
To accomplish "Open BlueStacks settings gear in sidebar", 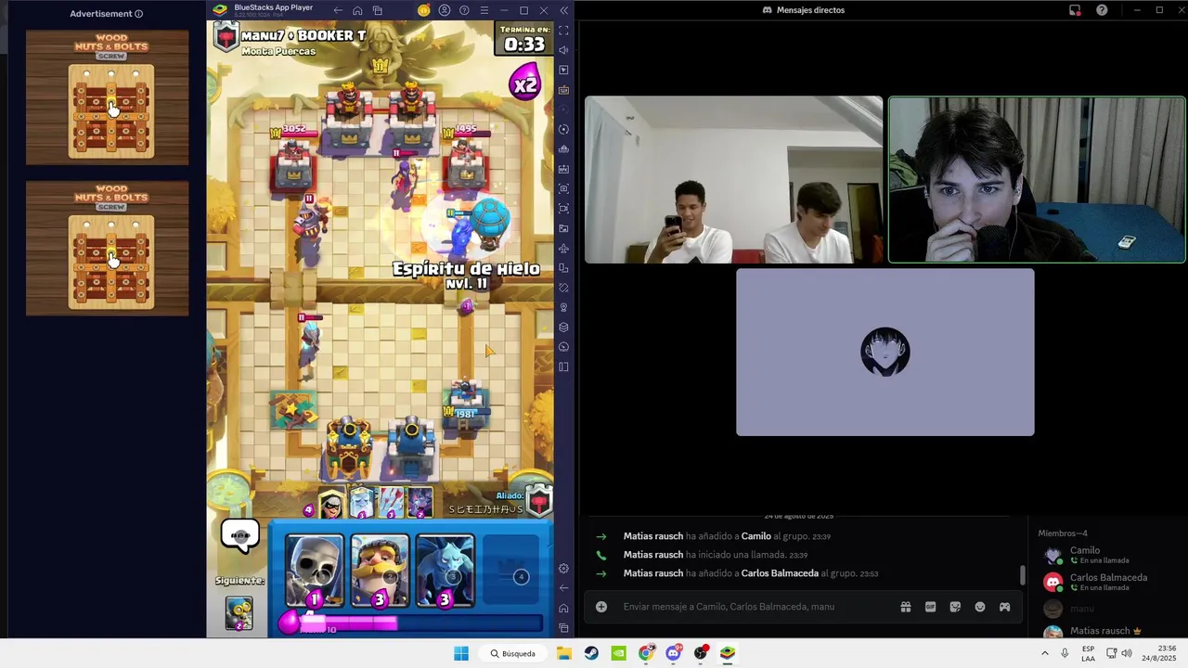I will click(x=563, y=568).
